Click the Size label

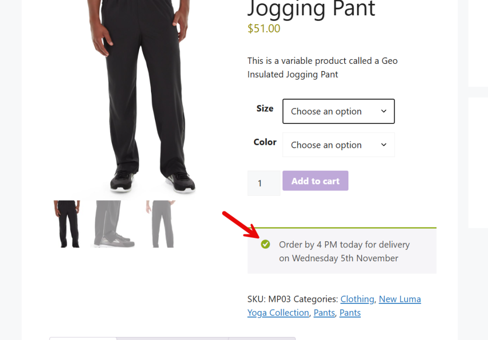click(264, 108)
